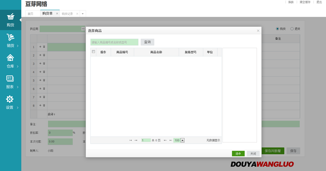
Task: Focus the page number field showing 1
Action: click(x=146, y=141)
